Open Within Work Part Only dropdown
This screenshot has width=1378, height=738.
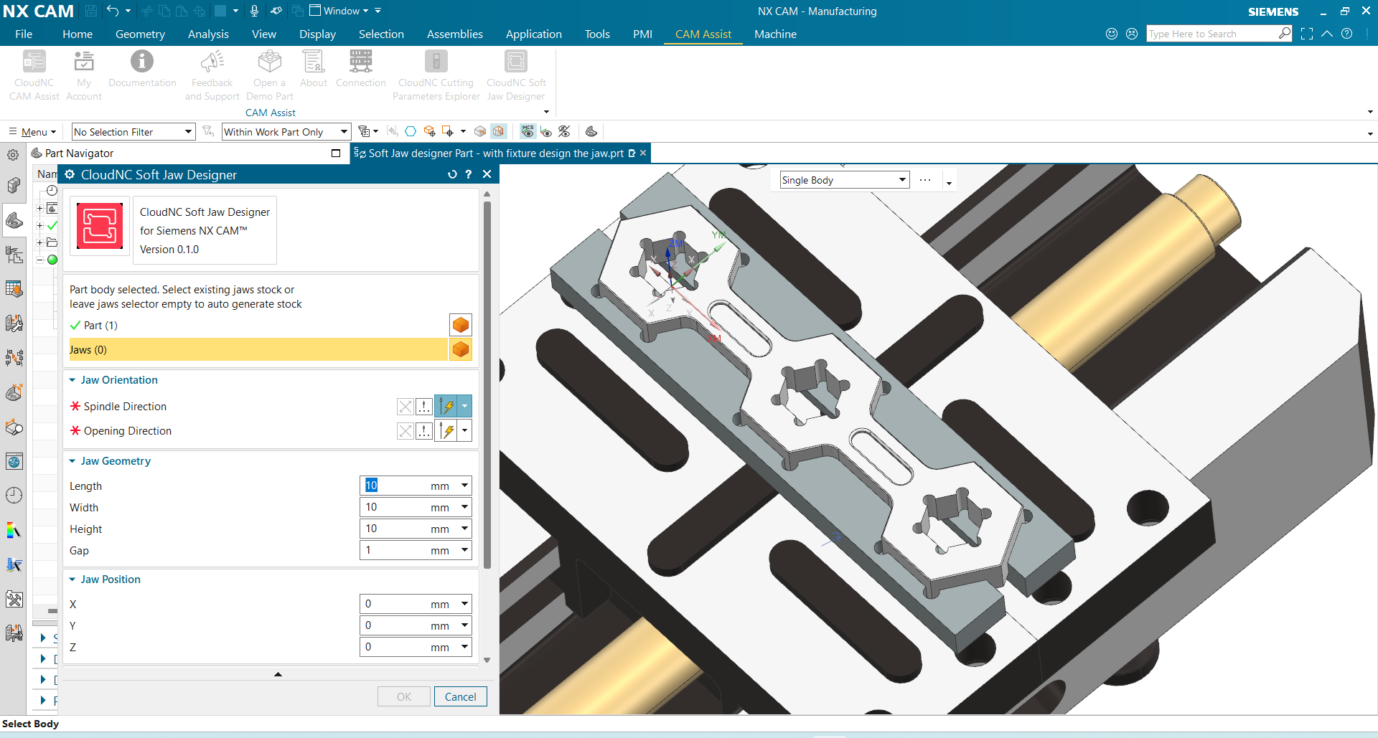286,132
